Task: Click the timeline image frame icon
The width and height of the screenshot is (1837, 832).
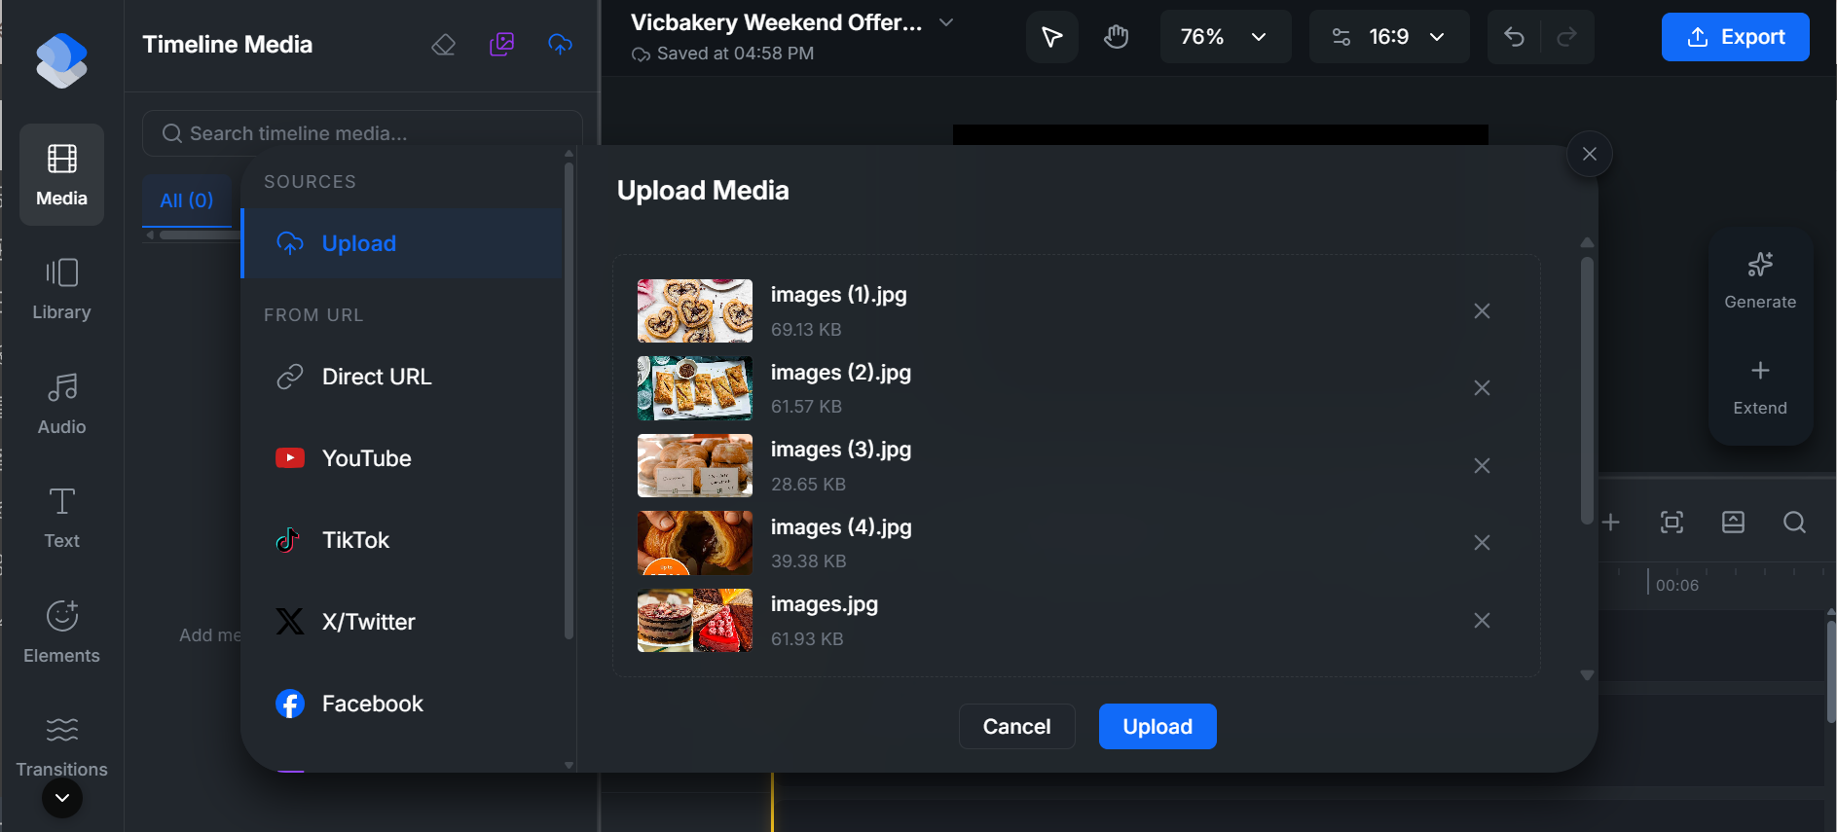Action: click(1733, 523)
